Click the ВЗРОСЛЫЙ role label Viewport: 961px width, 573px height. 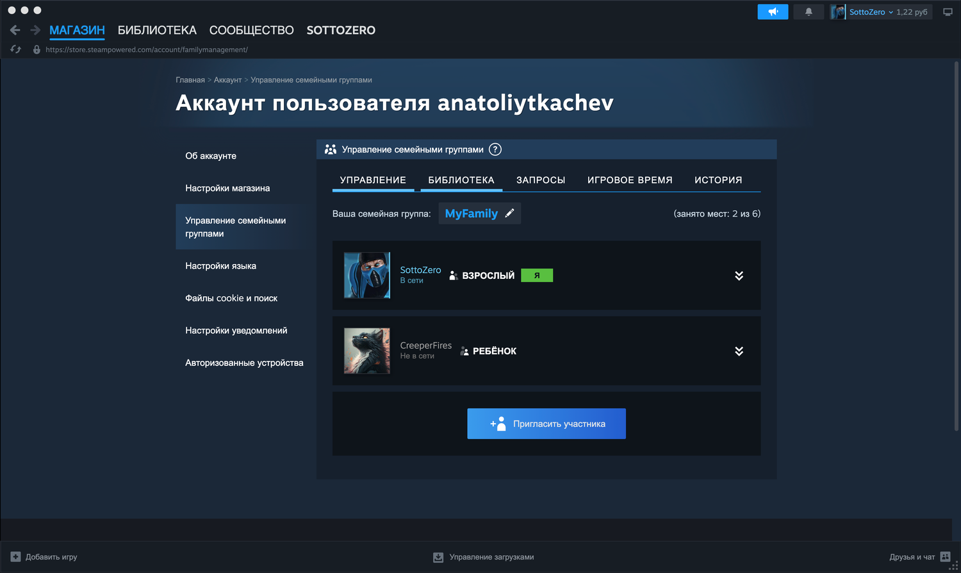[x=488, y=276]
